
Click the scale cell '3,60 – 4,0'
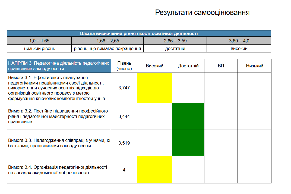[x=239, y=41]
